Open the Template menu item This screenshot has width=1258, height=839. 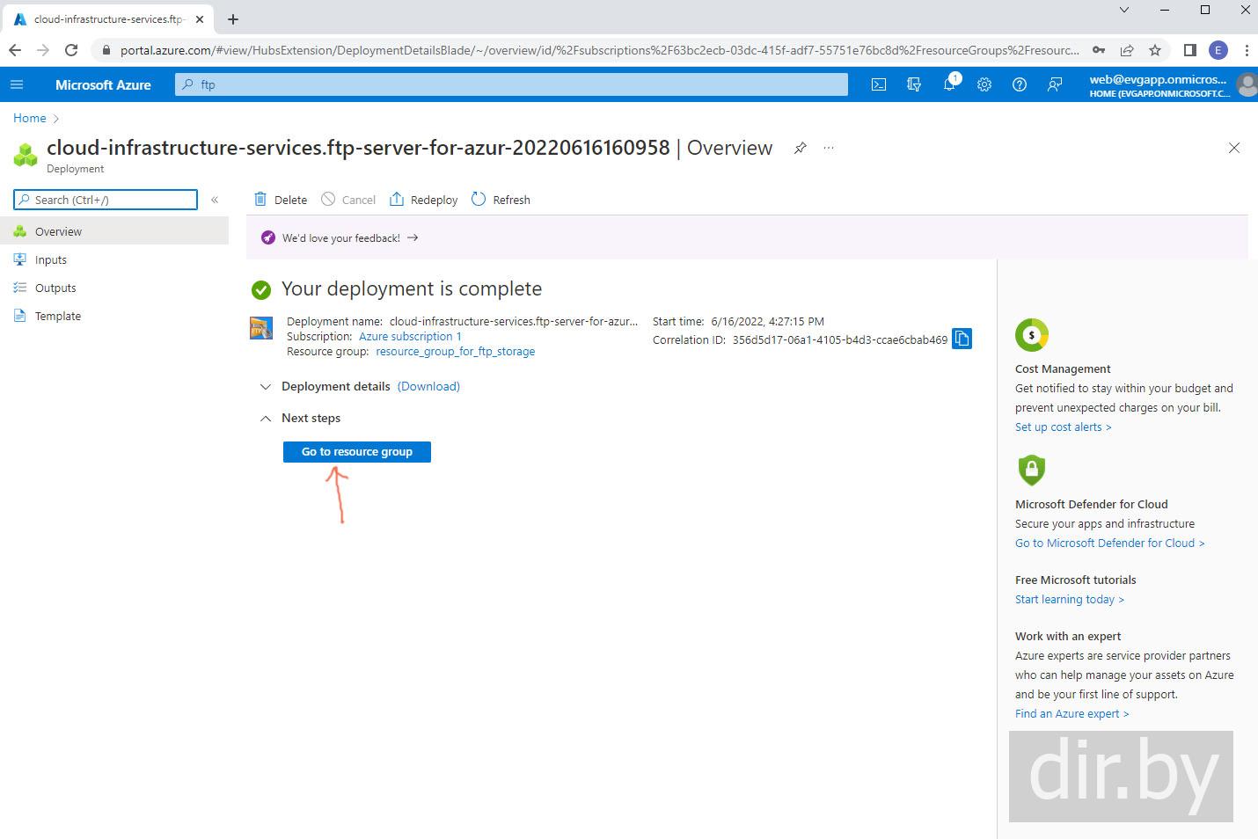58,317
